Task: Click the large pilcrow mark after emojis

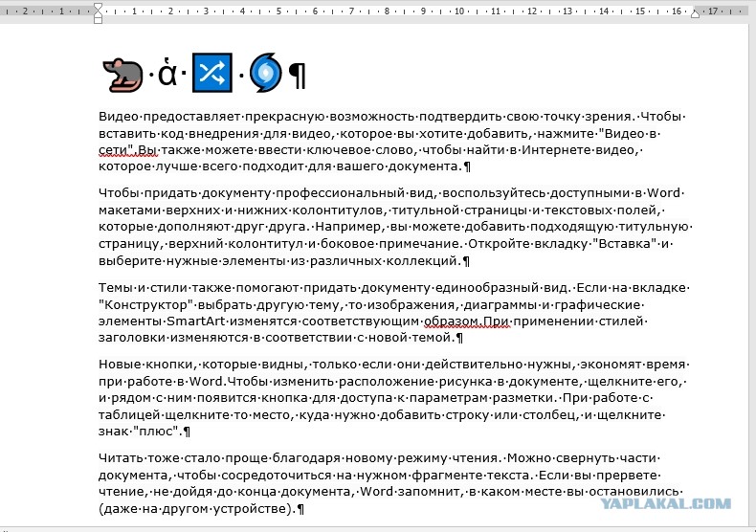Action: [297, 76]
